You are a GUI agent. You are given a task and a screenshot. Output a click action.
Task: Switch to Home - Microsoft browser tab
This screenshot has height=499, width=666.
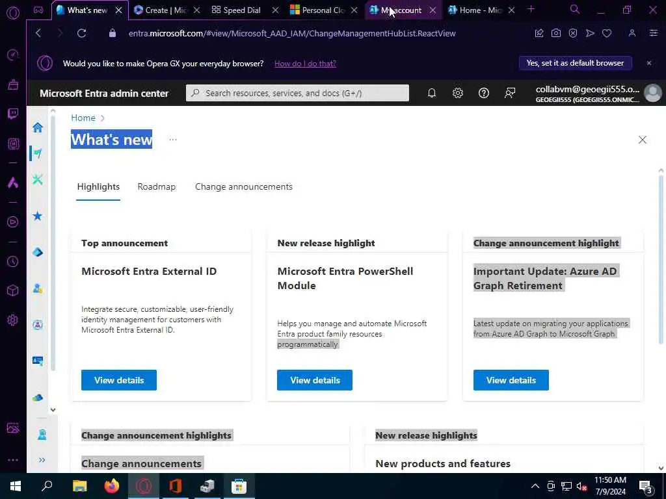(481, 10)
